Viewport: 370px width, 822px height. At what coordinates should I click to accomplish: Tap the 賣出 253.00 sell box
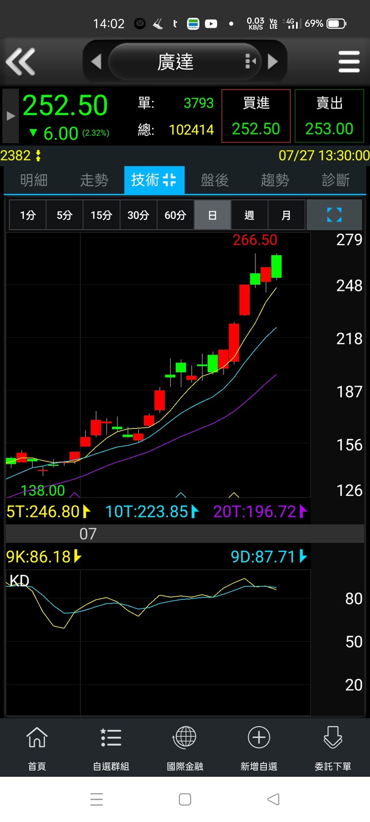pos(329,116)
